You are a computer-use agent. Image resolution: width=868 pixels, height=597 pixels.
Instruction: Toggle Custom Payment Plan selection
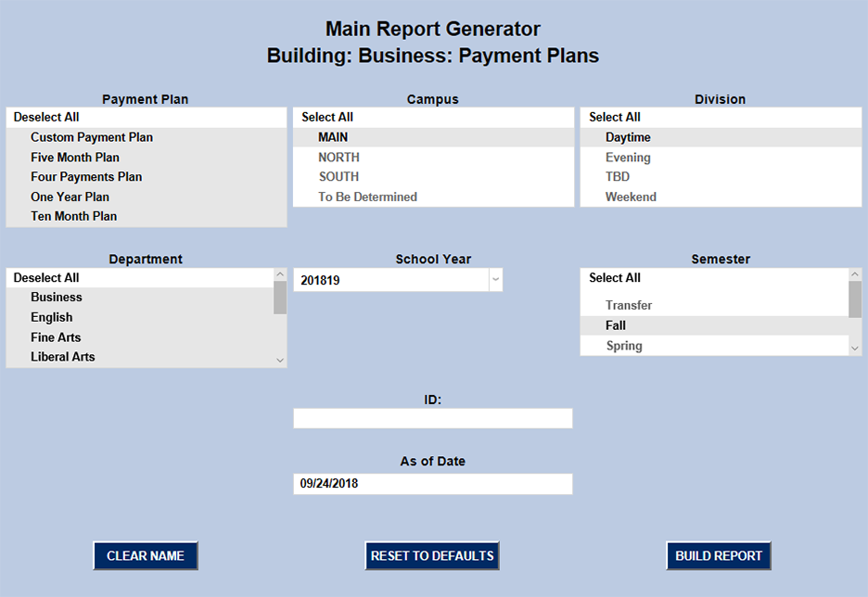92,137
